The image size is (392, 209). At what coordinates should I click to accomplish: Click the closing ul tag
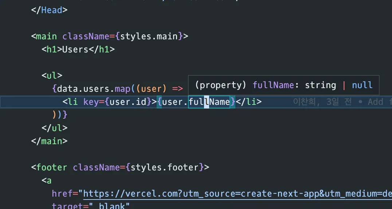55,128
